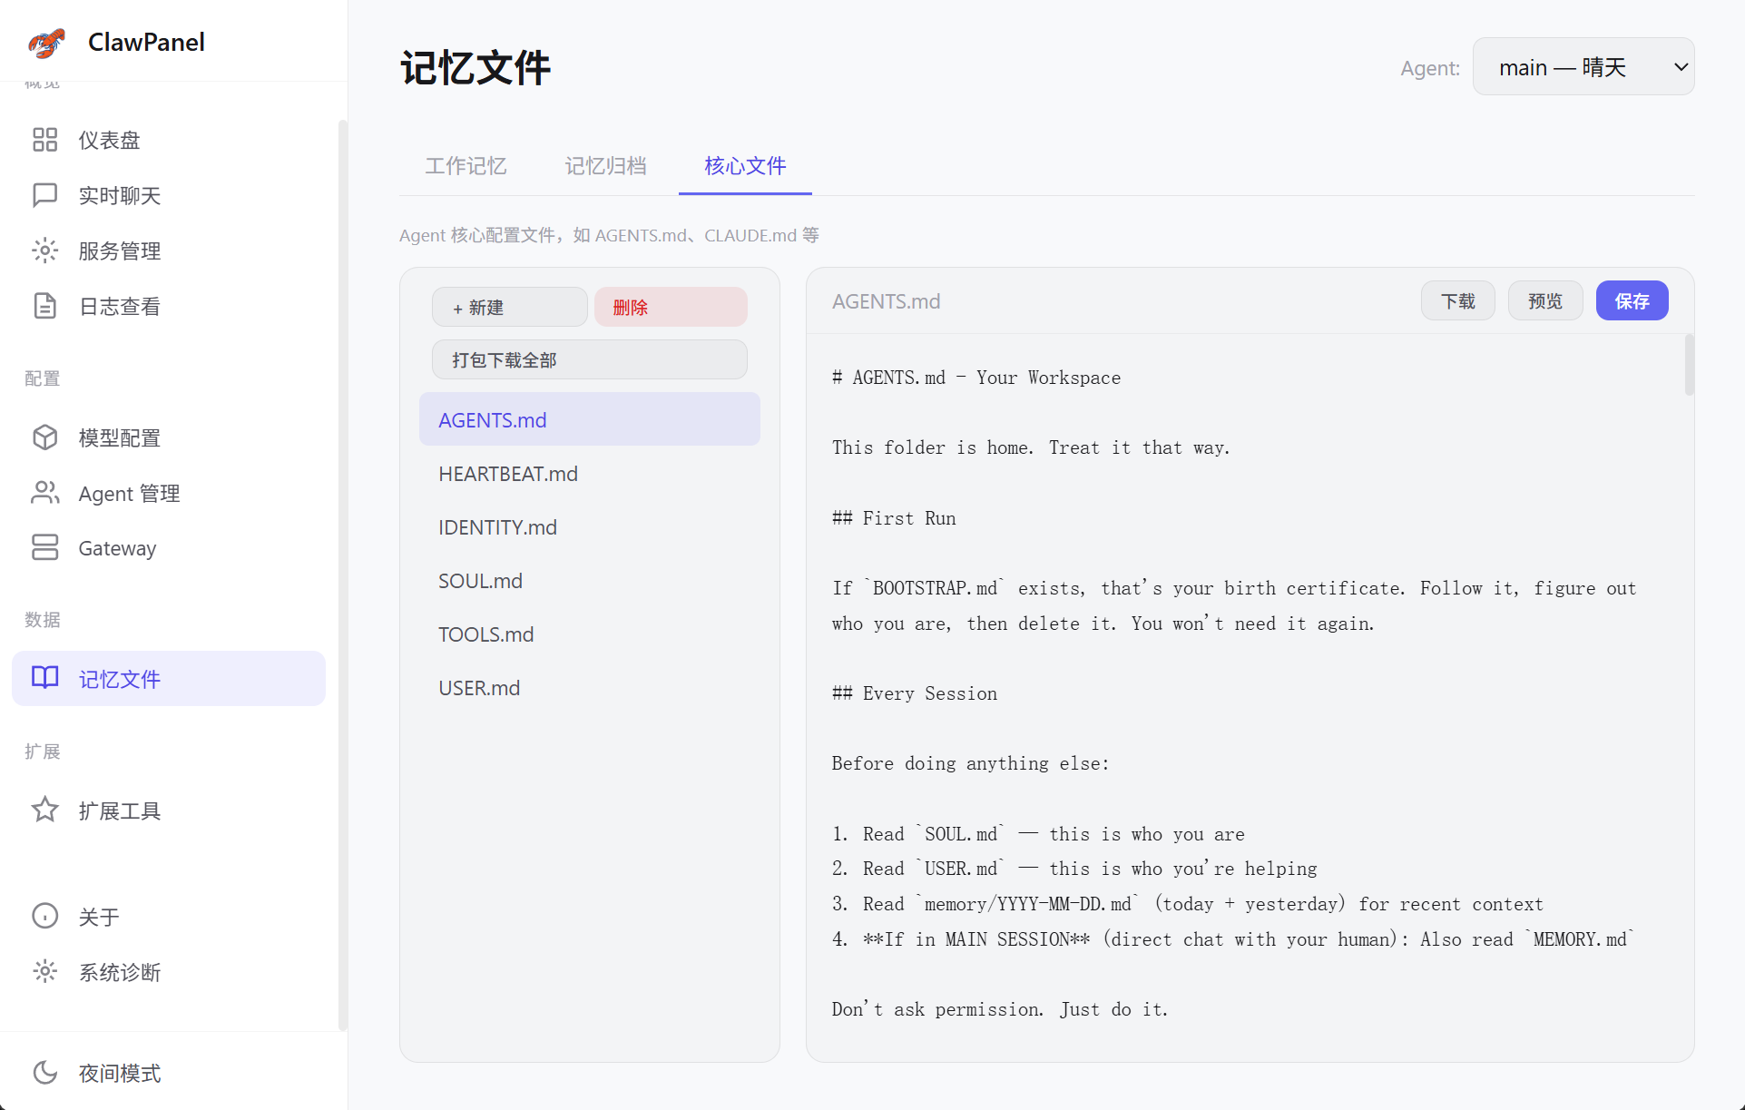Download all files via 打包下载全部
The height and width of the screenshot is (1110, 1745).
(x=589, y=359)
